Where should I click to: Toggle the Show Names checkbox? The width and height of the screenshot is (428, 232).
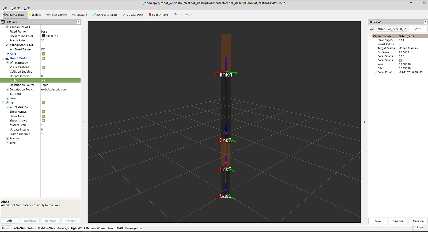point(43,112)
